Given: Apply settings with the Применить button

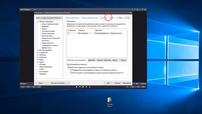Looking at the screenshot, I should pos(127,83).
